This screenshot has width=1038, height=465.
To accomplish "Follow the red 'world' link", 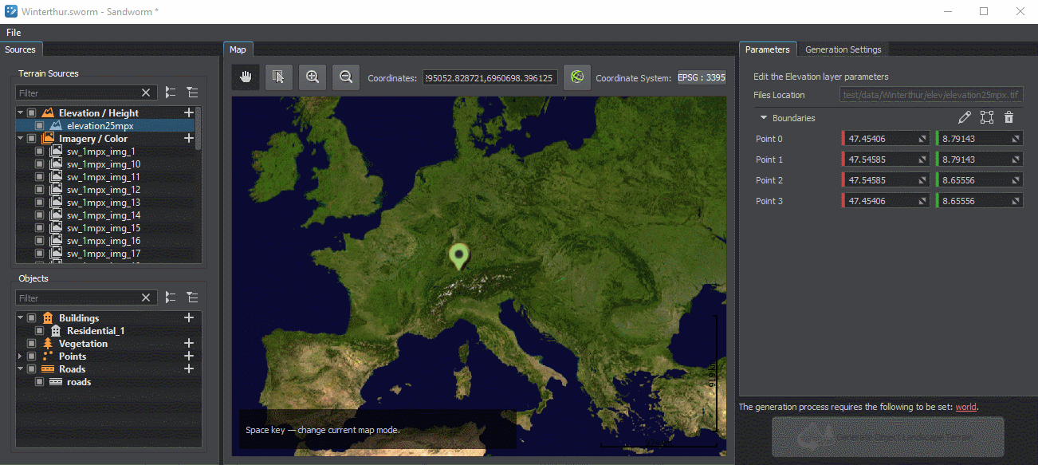I will click(965, 407).
